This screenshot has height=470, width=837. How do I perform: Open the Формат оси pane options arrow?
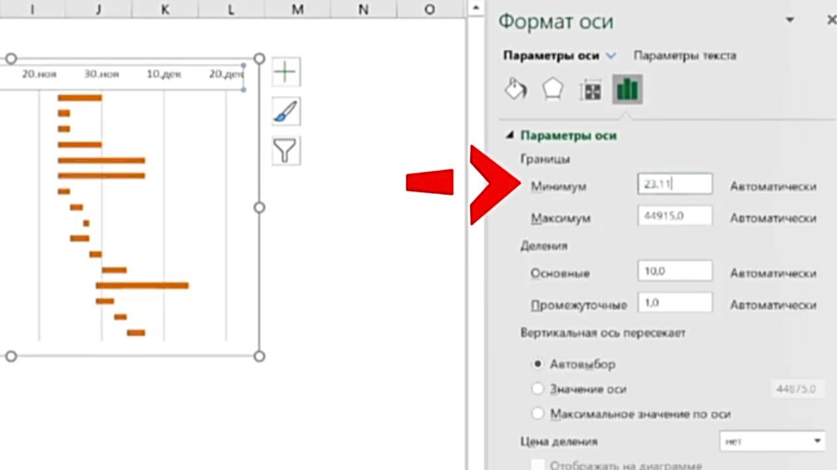coord(790,21)
